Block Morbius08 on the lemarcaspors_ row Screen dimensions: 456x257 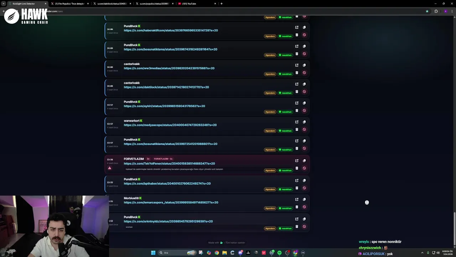tap(304, 207)
